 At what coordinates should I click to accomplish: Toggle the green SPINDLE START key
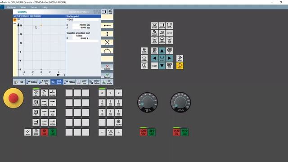point(152,132)
